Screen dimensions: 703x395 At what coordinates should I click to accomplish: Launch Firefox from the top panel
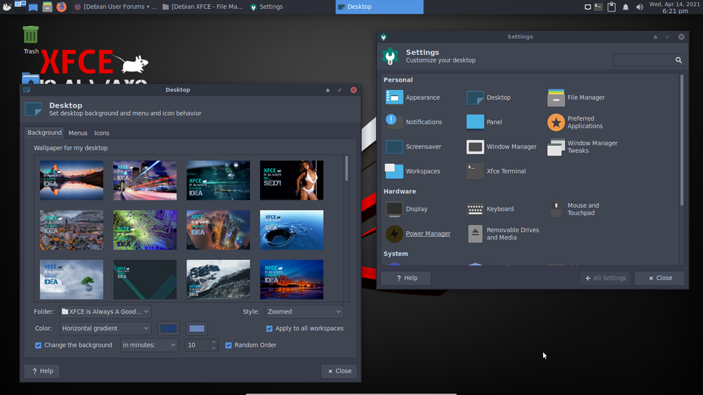coord(61,7)
